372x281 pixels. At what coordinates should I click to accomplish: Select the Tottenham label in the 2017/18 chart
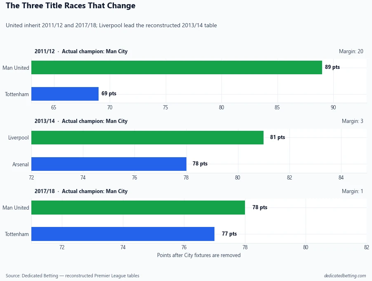pyautogui.click(x=17, y=234)
